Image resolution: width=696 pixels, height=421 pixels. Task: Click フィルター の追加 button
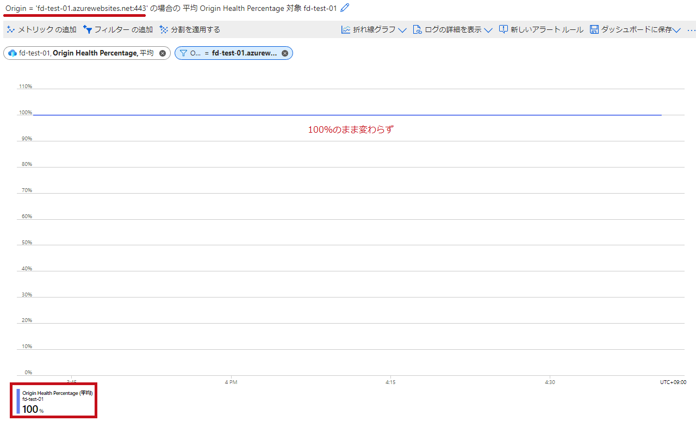point(118,29)
